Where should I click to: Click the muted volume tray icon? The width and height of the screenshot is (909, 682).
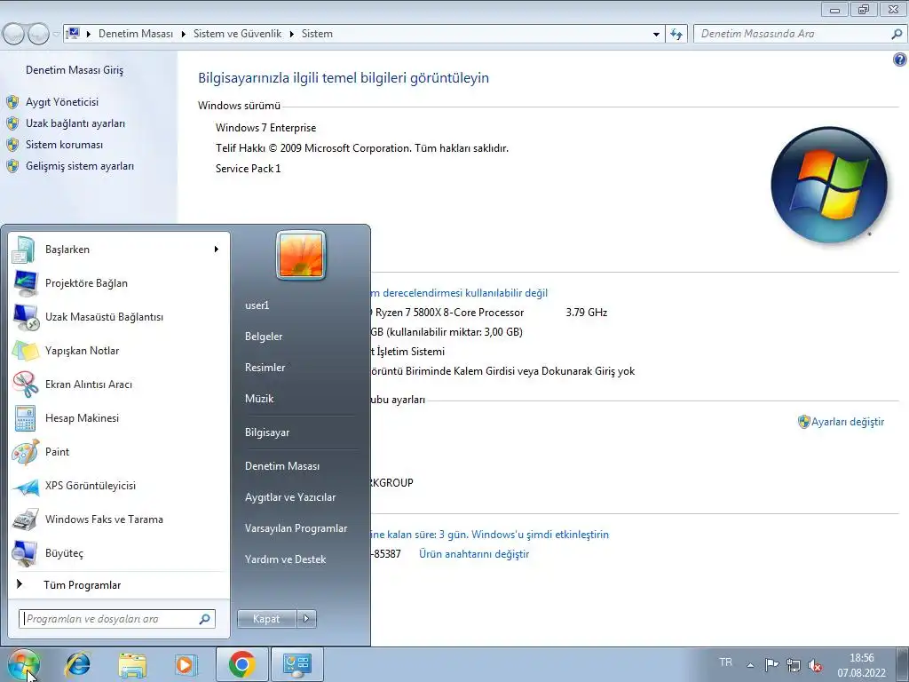(x=815, y=664)
